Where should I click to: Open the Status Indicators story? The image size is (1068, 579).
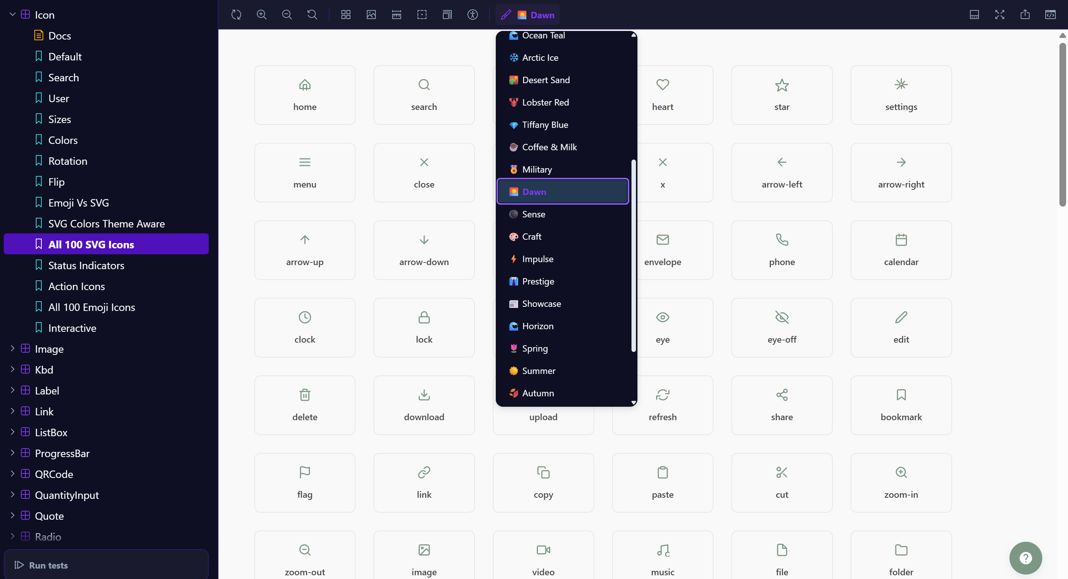pos(86,265)
